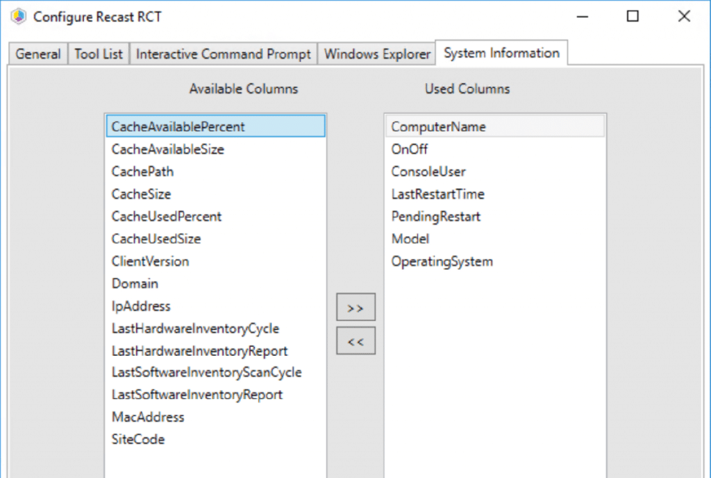The image size is (711, 478).
Task: Click the << button to move columns back
Action: click(x=355, y=340)
